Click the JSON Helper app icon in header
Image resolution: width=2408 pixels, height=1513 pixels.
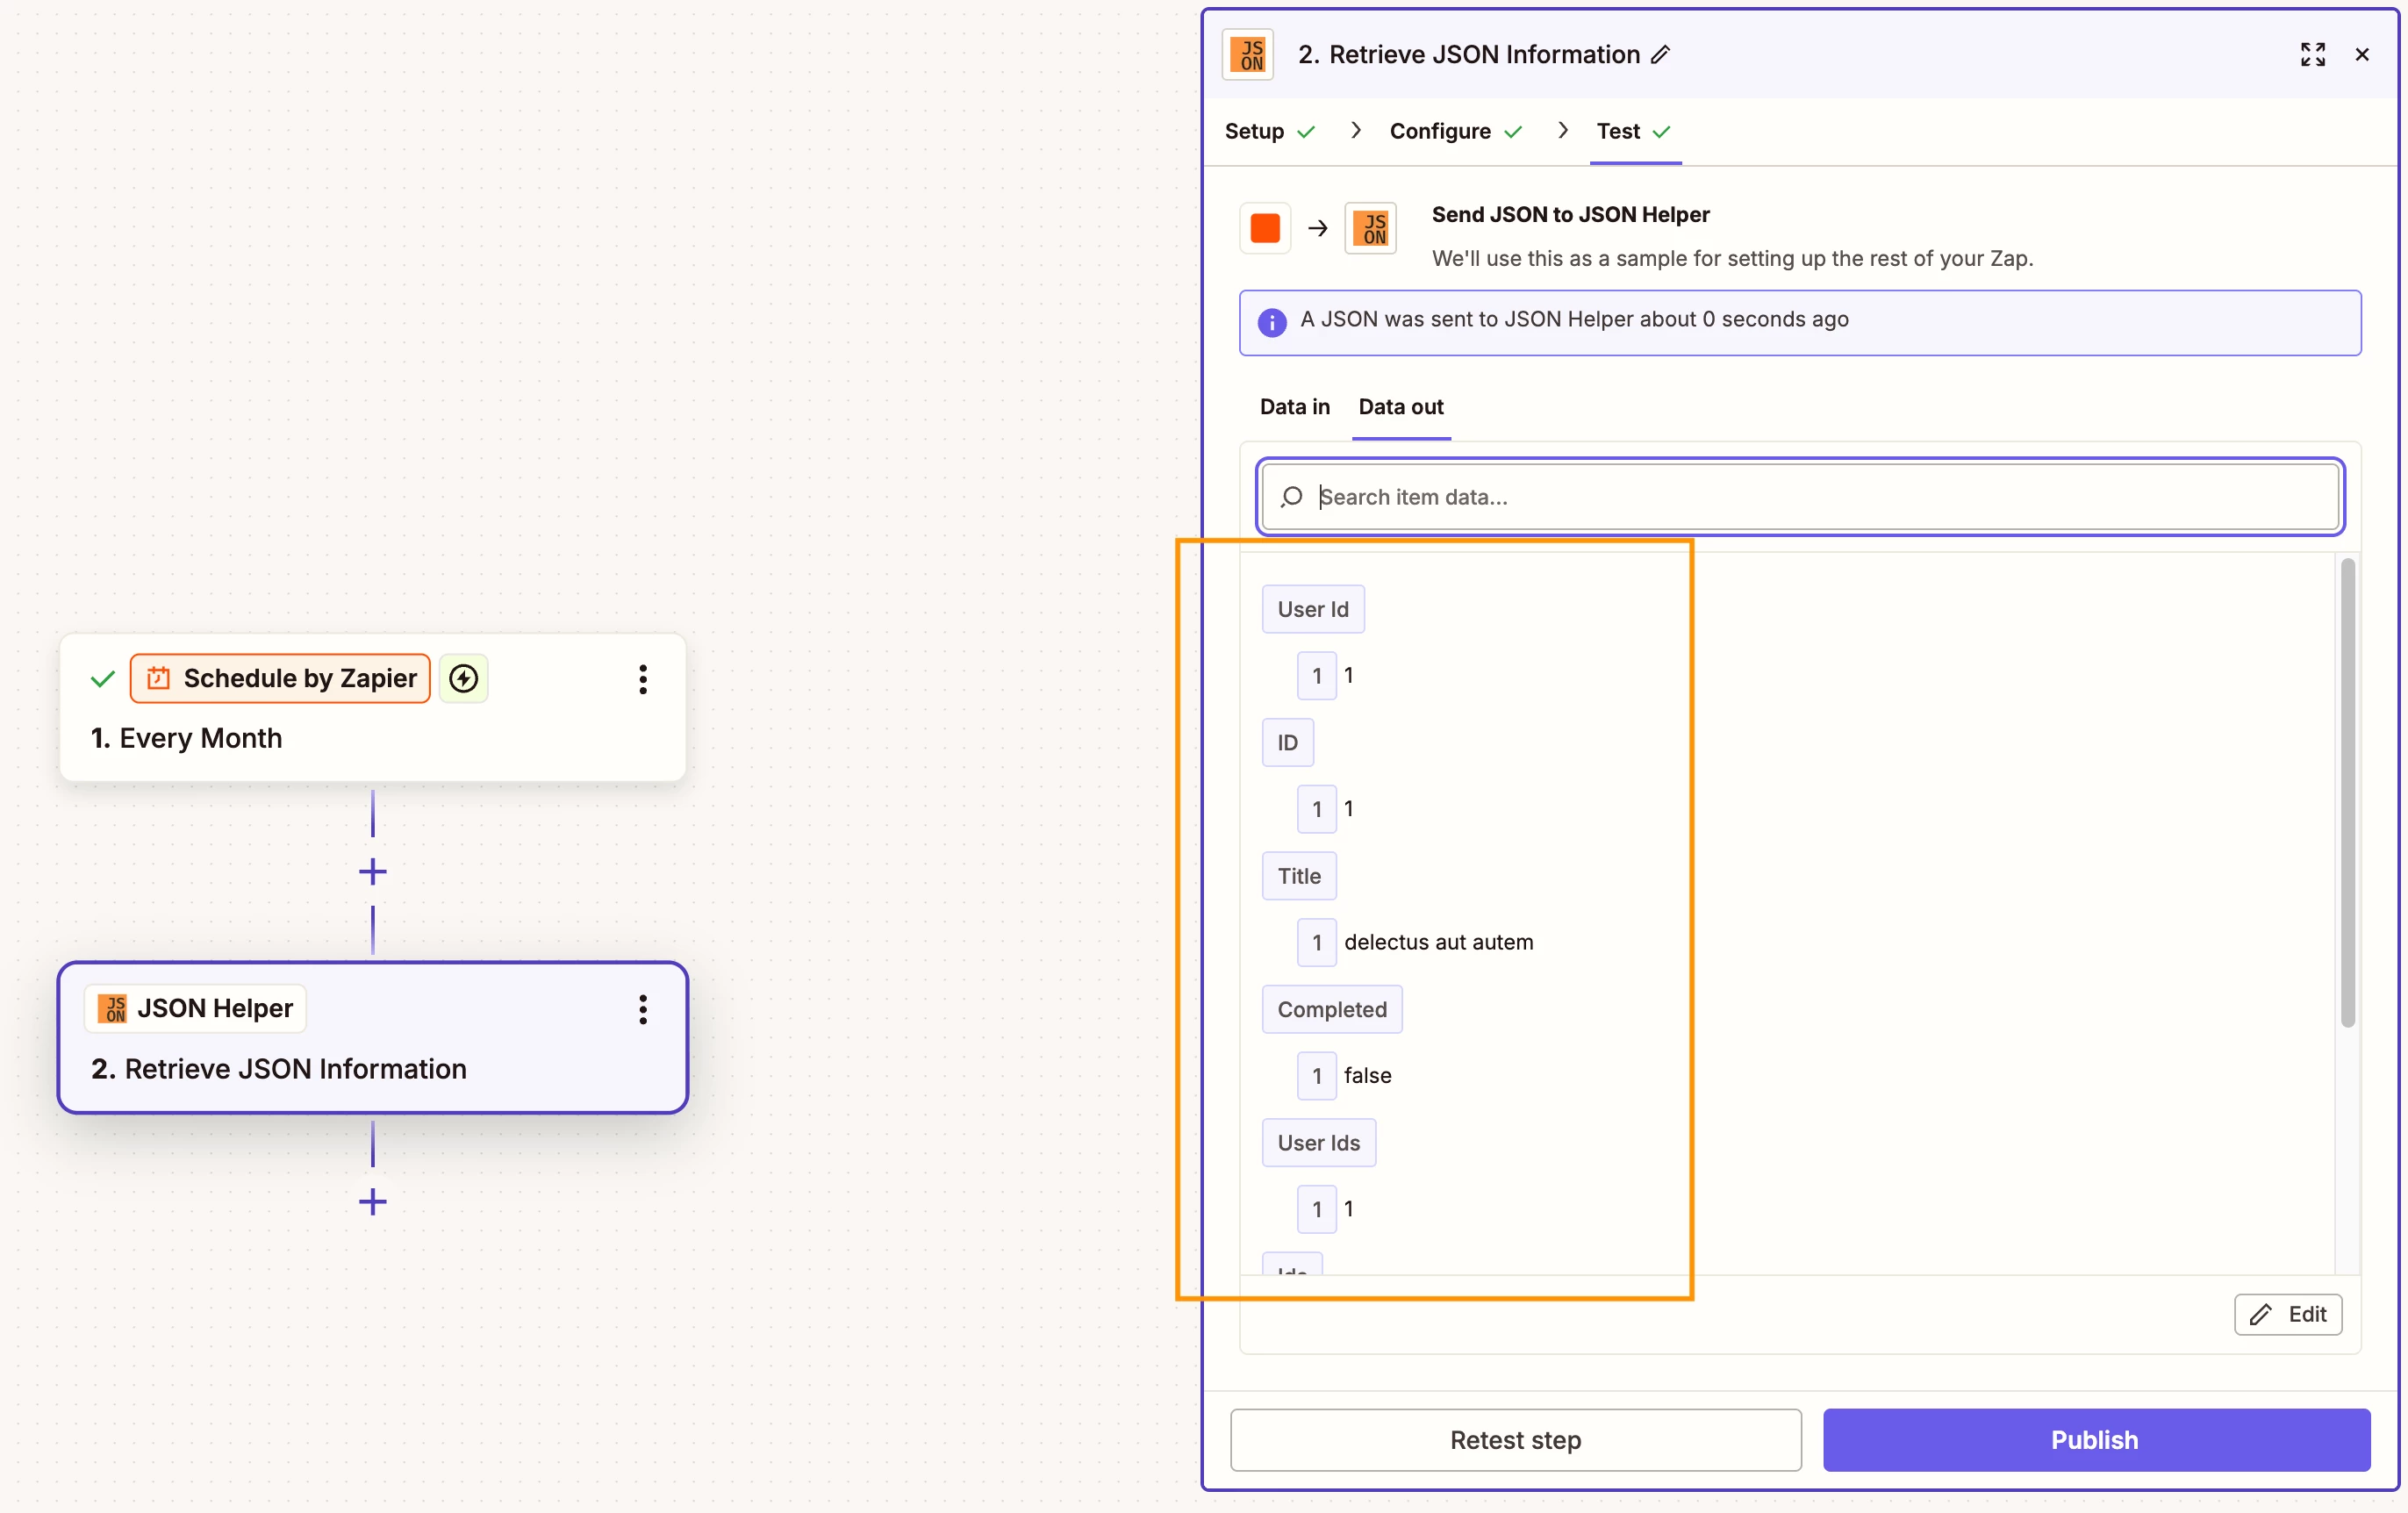tap(1249, 55)
